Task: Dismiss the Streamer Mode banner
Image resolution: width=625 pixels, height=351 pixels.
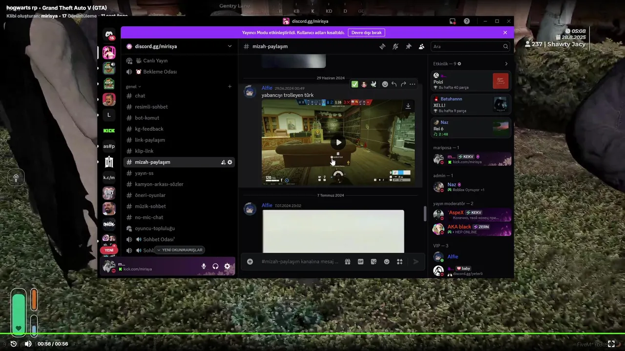Action: (x=505, y=33)
